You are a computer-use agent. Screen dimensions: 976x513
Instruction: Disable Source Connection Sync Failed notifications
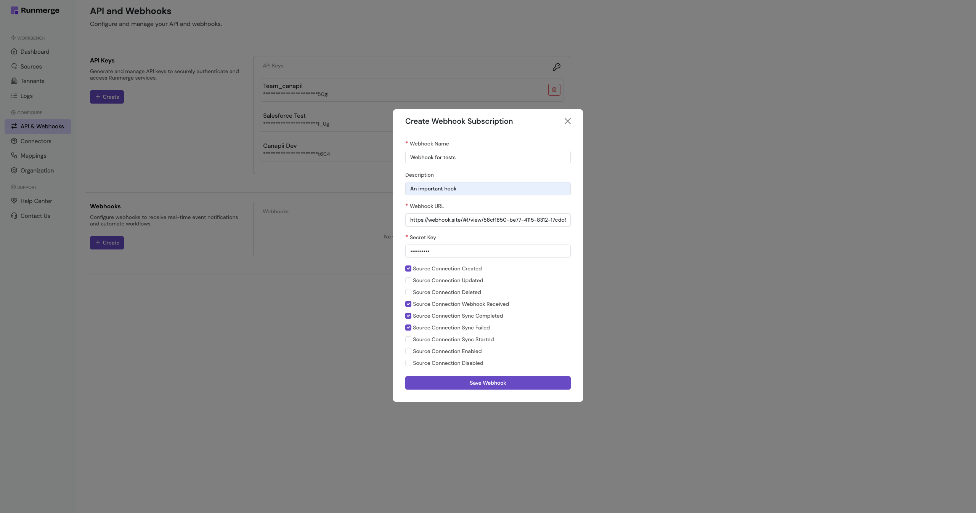point(408,328)
